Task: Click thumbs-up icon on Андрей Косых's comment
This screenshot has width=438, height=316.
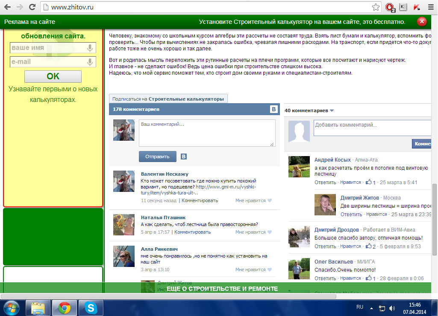Action: 369,182
